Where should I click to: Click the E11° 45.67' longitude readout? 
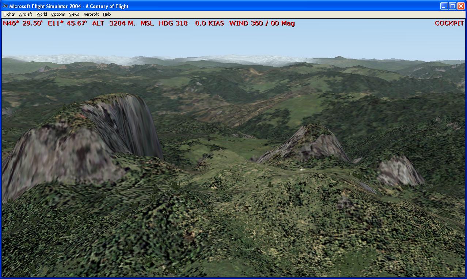[67, 23]
